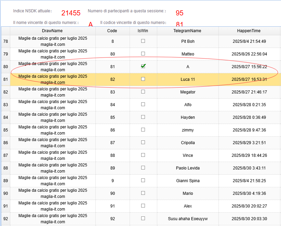Sort by the TelegramName column header
Image resolution: width=281 pixels, height=226 pixels.
click(x=188, y=31)
